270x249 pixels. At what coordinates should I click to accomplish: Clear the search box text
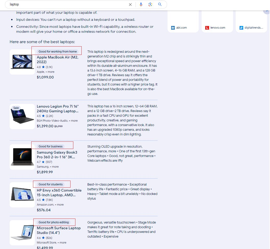coord(130,4)
